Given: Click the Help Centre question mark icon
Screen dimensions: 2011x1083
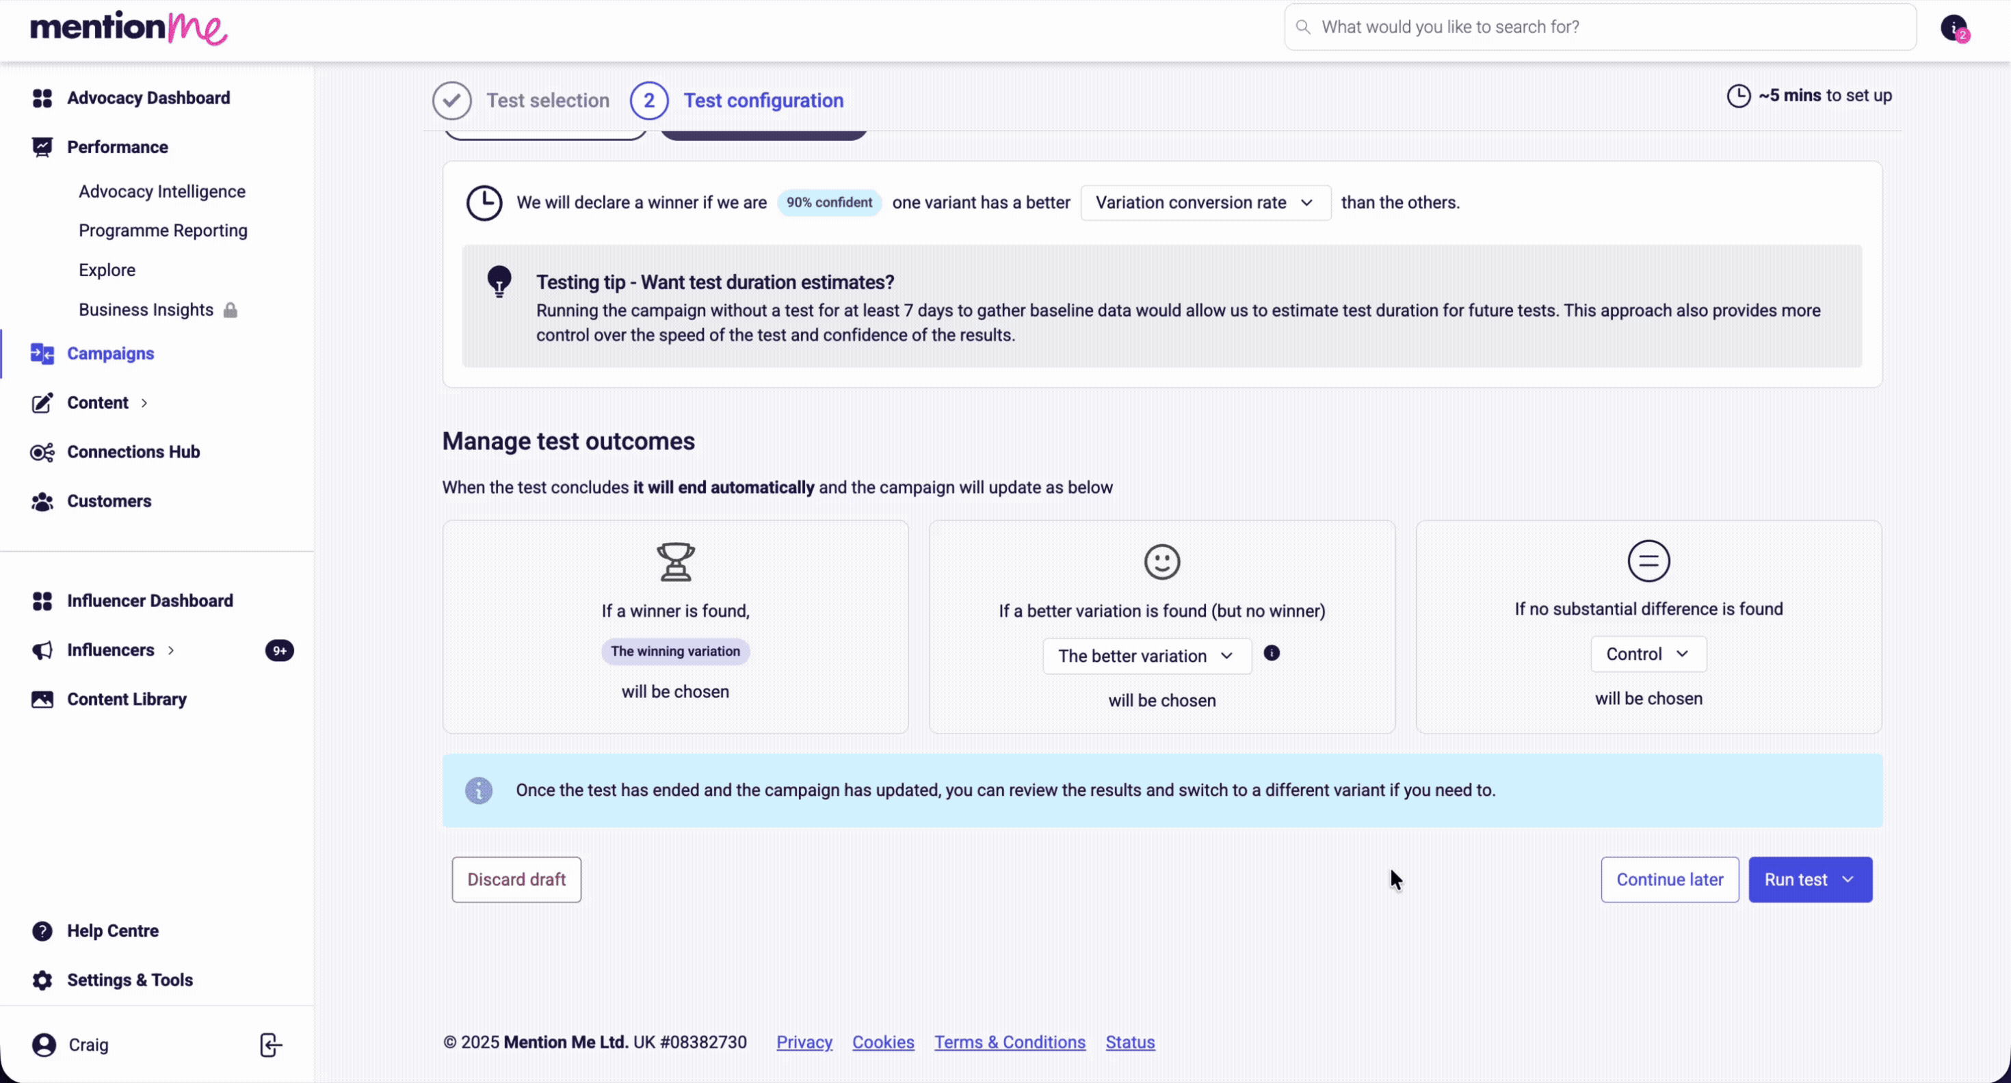Looking at the screenshot, I should 42,931.
